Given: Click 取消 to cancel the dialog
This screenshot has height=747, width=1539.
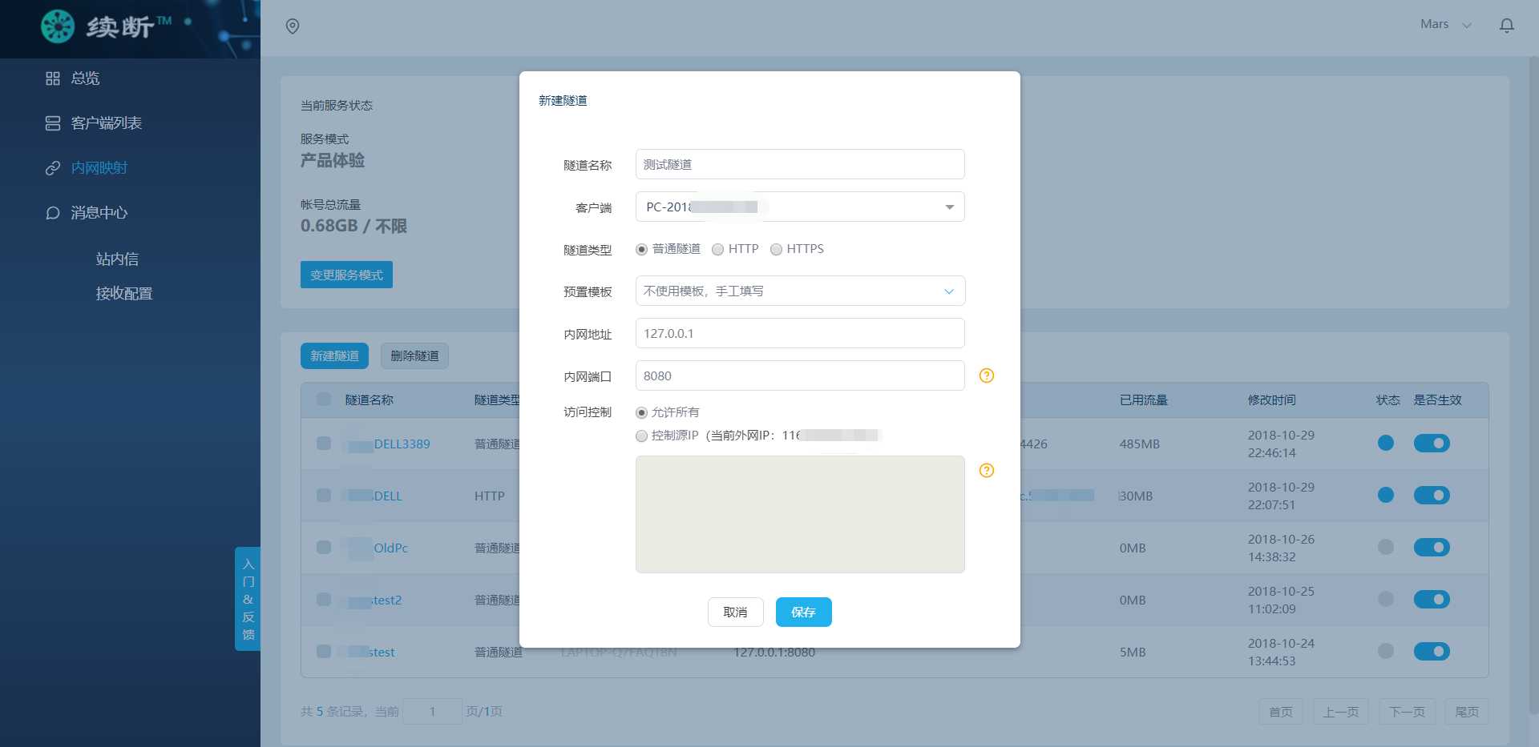Looking at the screenshot, I should point(735,612).
